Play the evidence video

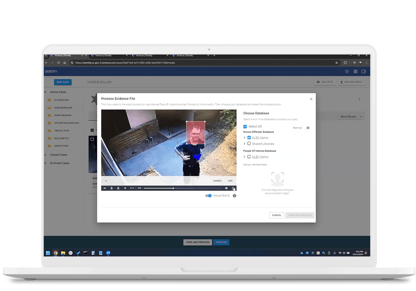(125, 188)
